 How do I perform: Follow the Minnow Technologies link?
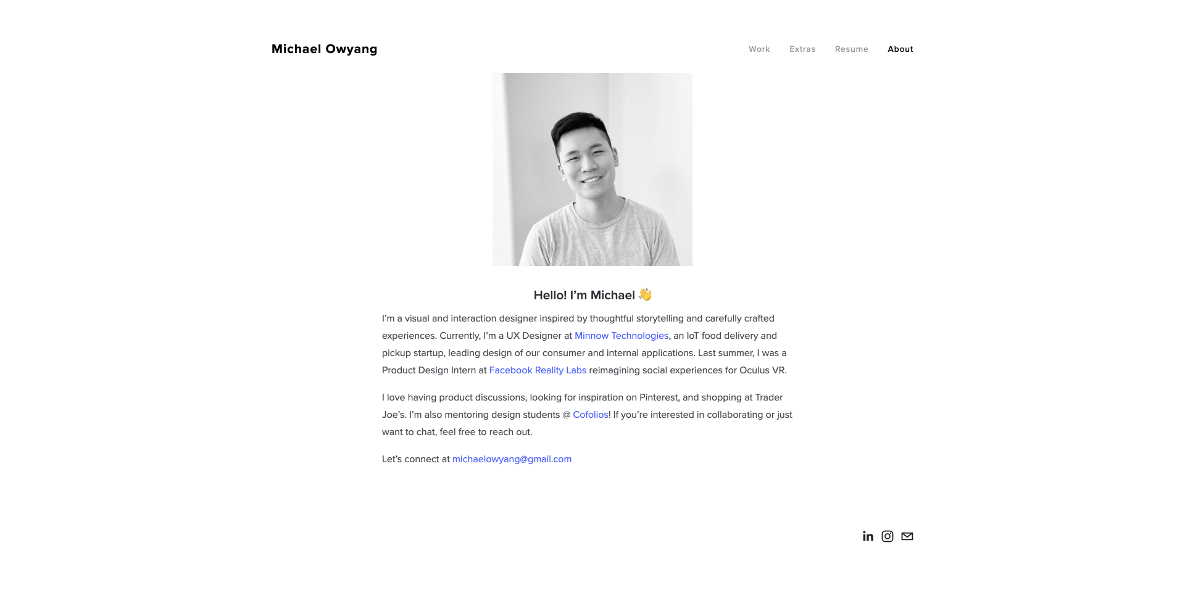click(622, 336)
